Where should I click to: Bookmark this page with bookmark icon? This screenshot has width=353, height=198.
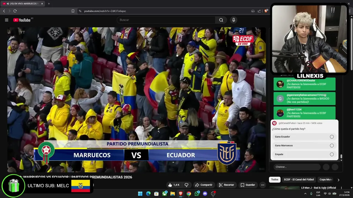point(73,11)
